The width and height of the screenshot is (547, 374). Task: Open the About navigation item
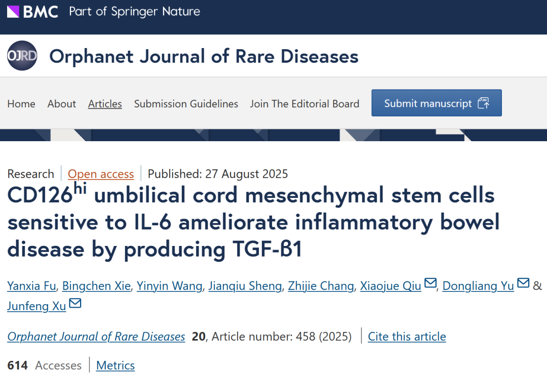(62, 104)
